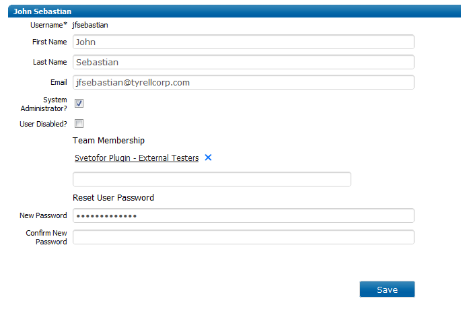The width and height of the screenshot is (461, 309).
Task: Remove Svetofor Plugin team membership with X
Action: [x=208, y=158]
